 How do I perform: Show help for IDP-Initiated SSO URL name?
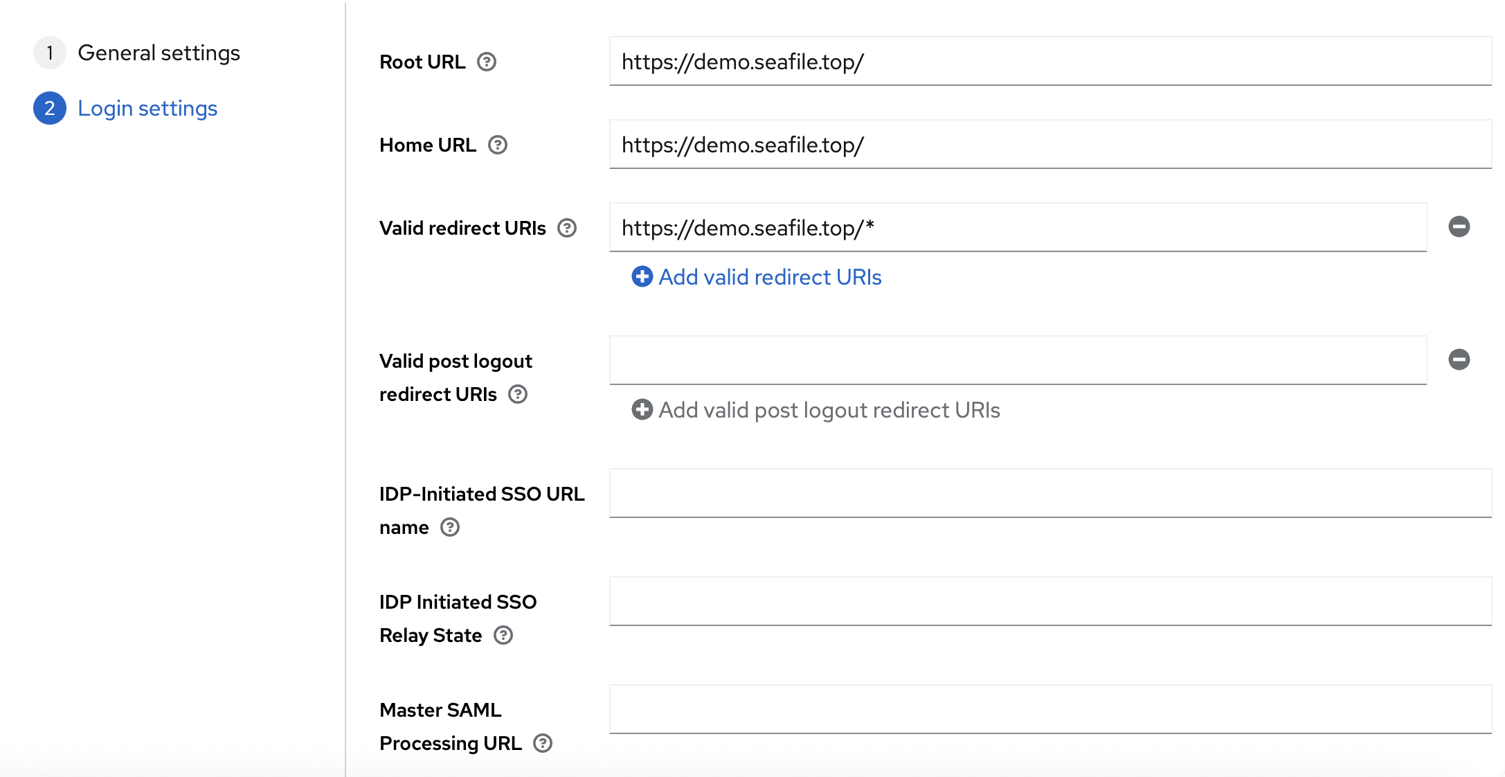coord(450,527)
